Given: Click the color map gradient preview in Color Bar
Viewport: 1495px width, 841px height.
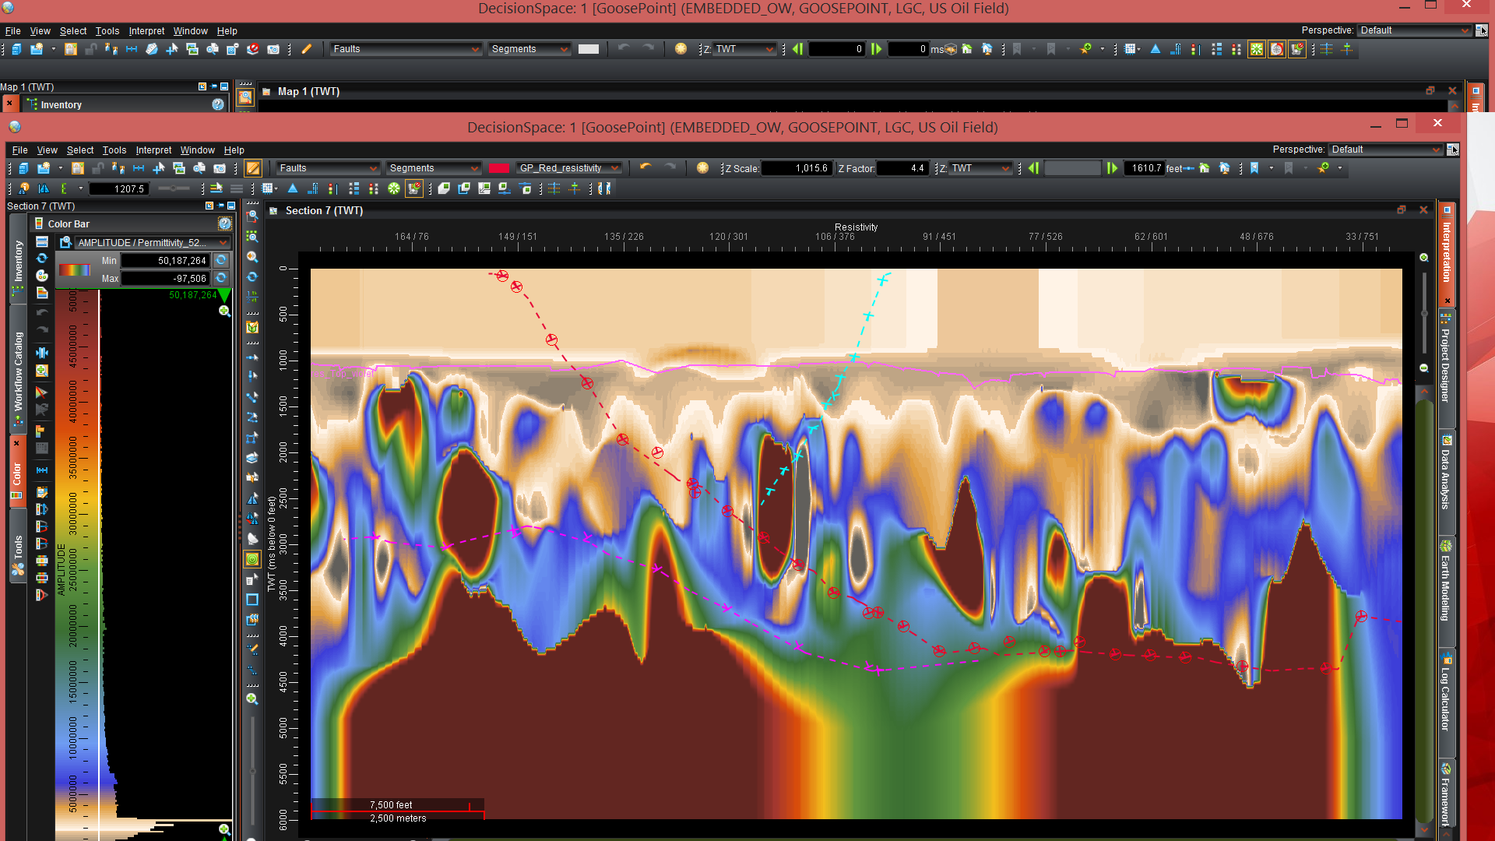Looking at the screenshot, I should (x=75, y=270).
